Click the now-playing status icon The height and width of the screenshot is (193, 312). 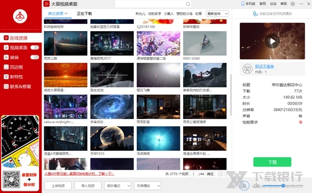tap(255, 14)
